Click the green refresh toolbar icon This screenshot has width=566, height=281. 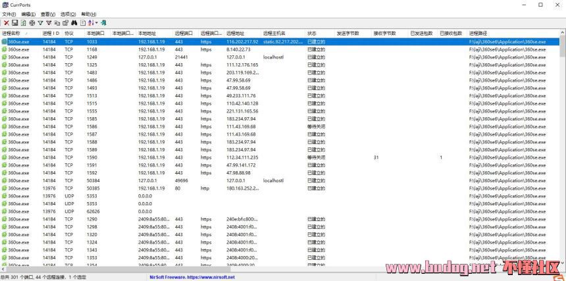(24, 23)
